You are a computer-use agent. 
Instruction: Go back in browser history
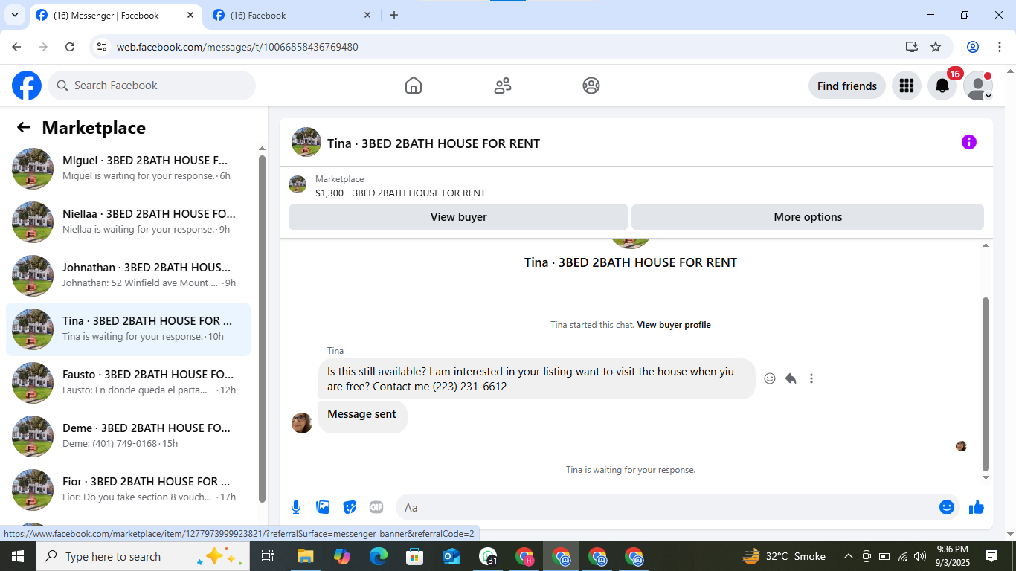pyautogui.click(x=16, y=47)
